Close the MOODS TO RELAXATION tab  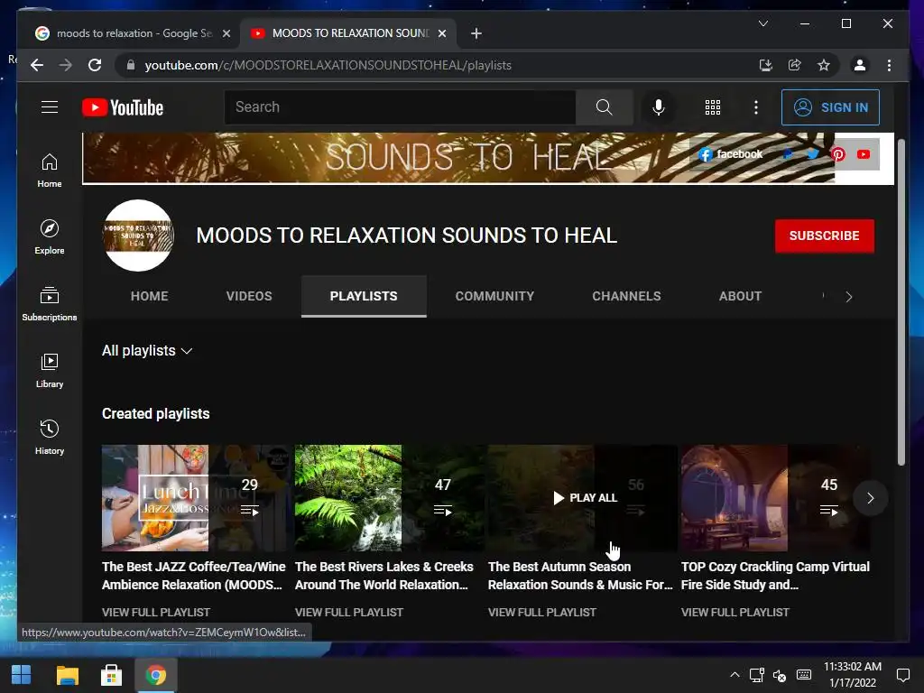[x=442, y=33]
